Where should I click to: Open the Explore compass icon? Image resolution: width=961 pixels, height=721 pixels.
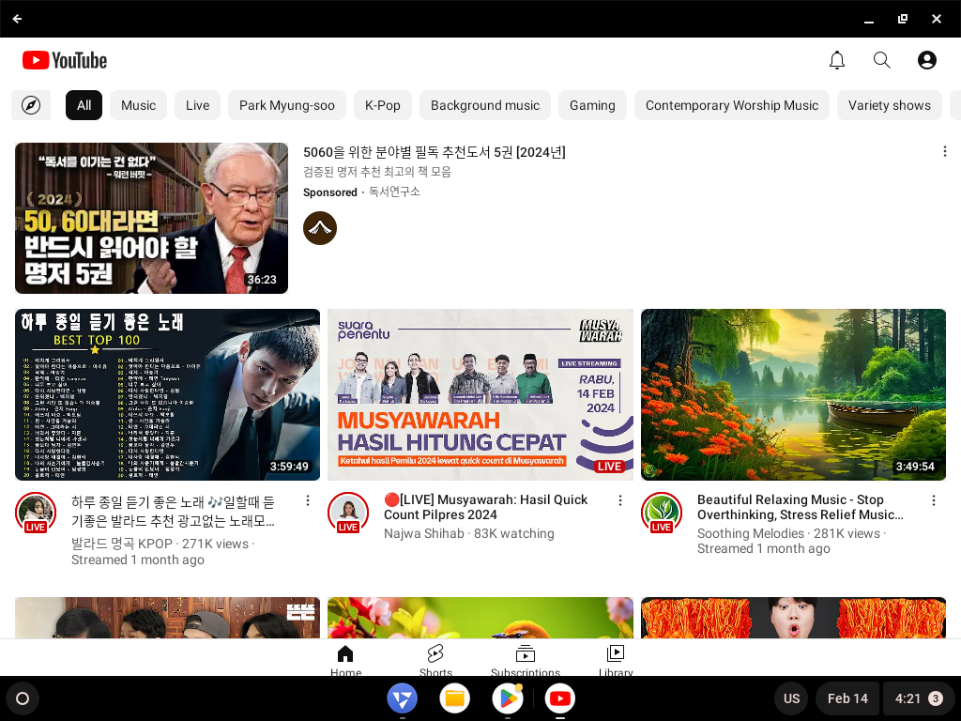click(31, 105)
